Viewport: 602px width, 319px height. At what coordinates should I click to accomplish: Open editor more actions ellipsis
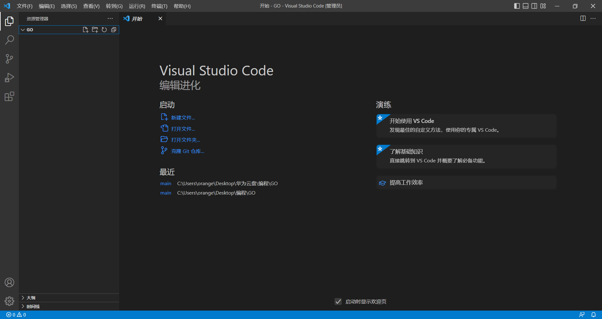pyautogui.click(x=593, y=18)
